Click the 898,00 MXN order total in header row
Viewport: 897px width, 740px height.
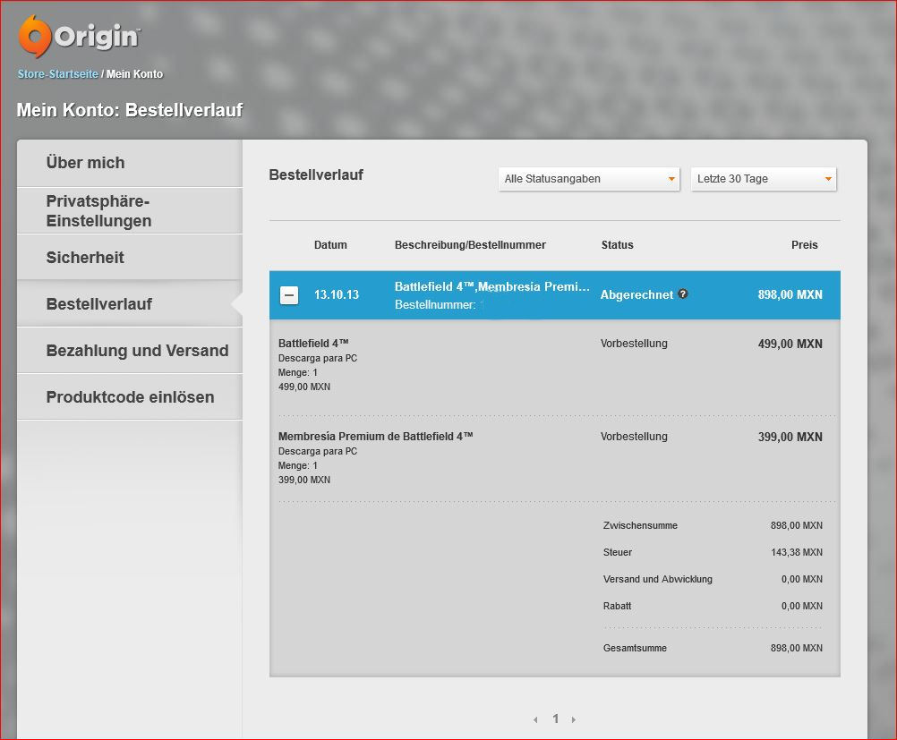(790, 294)
